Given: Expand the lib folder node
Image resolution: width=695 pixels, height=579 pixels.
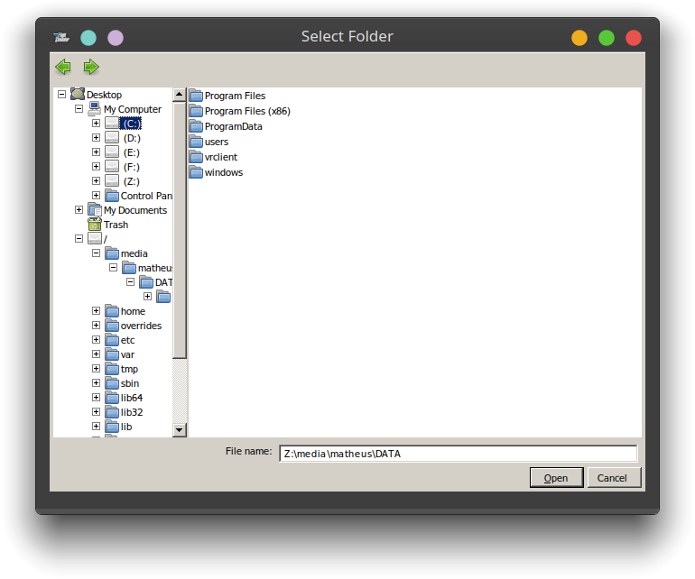Looking at the screenshot, I should 96,427.
